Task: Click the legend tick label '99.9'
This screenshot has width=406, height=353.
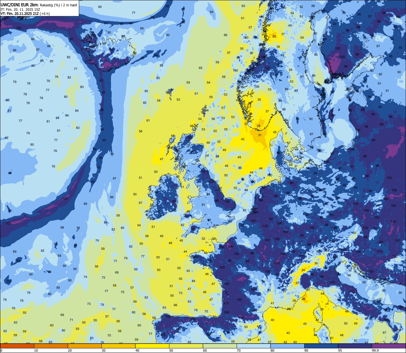Action: coord(376,350)
